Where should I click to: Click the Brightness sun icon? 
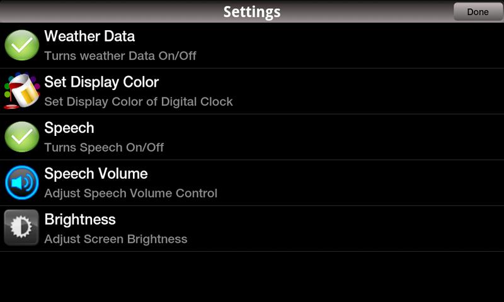[22, 228]
